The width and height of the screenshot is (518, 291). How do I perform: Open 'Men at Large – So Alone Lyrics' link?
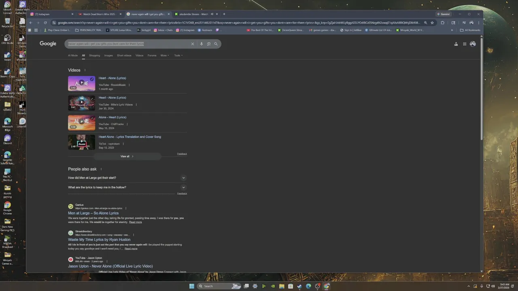[x=93, y=213]
